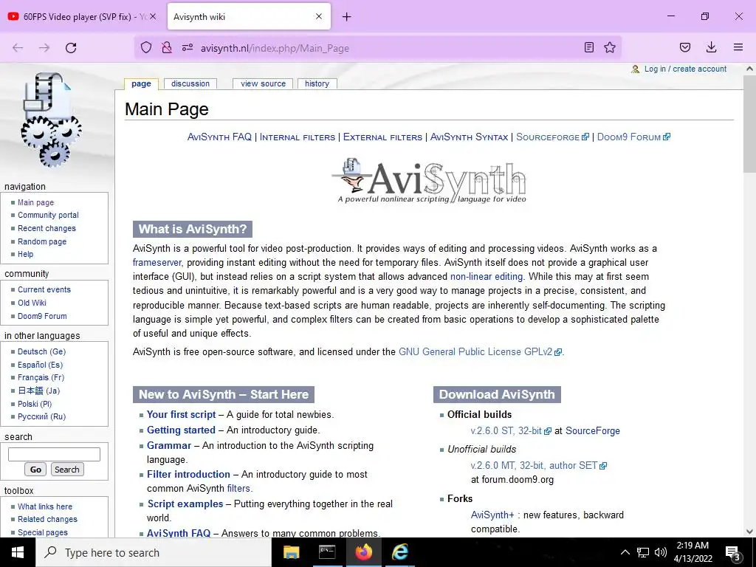
Task: Open a new browser tab
Action: coord(346,17)
